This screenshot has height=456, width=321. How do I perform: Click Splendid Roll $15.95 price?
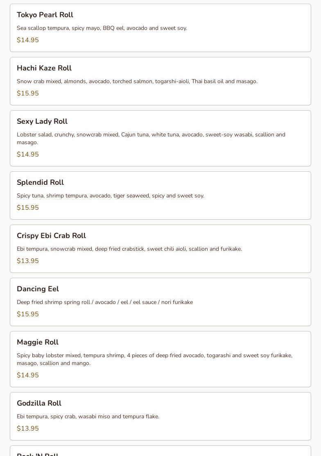[x=28, y=208]
